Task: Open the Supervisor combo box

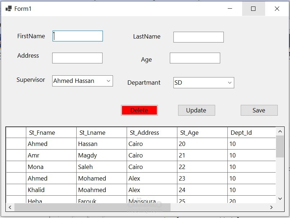Action: click(82, 81)
